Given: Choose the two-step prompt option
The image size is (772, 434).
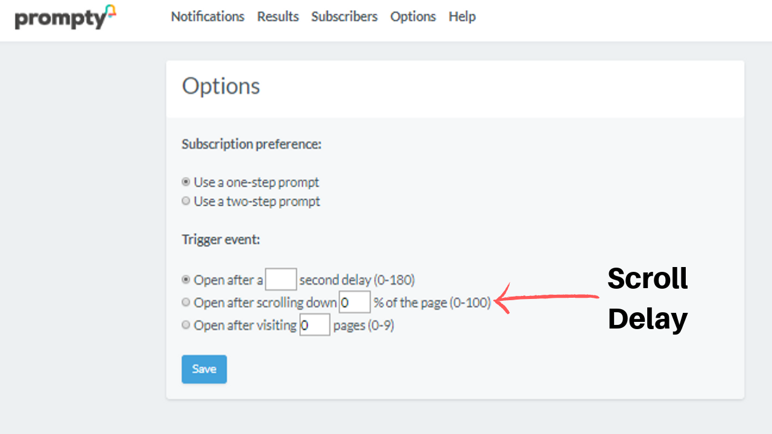Looking at the screenshot, I should [186, 201].
